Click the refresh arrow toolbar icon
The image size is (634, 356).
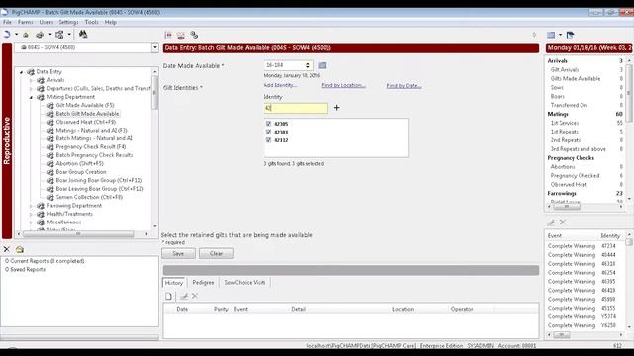(x=7, y=35)
